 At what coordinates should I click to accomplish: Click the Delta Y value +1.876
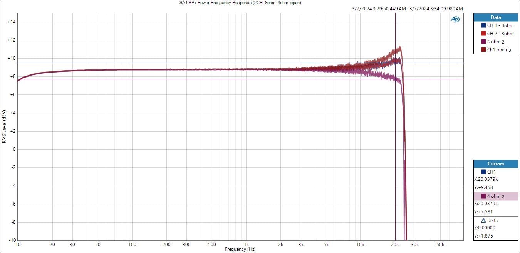point(483,236)
